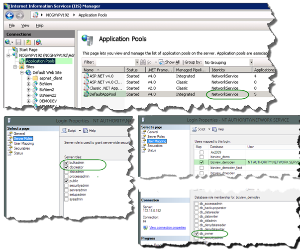This screenshot has width=300, height=250.
Task: Select Application Pools in Connections tree
Action: (x=40, y=61)
